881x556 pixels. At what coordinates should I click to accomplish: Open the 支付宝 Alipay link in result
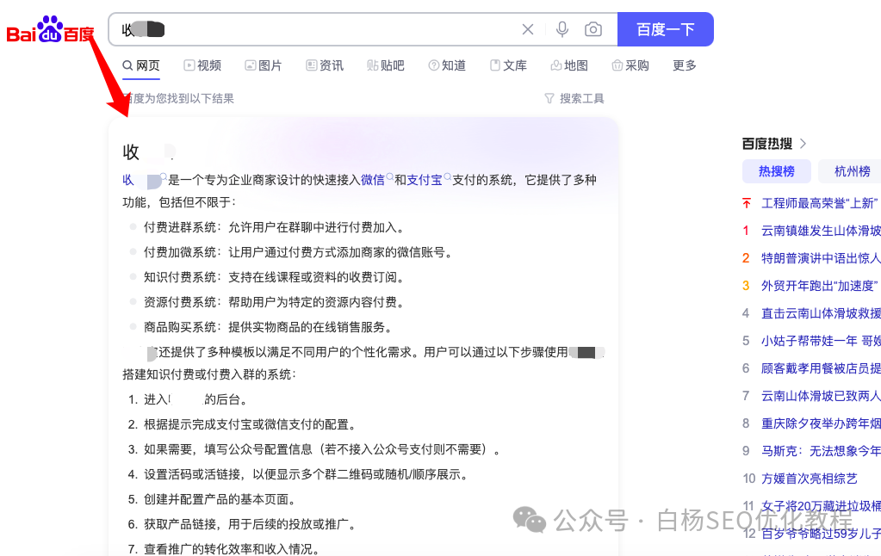tap(425, 180)
